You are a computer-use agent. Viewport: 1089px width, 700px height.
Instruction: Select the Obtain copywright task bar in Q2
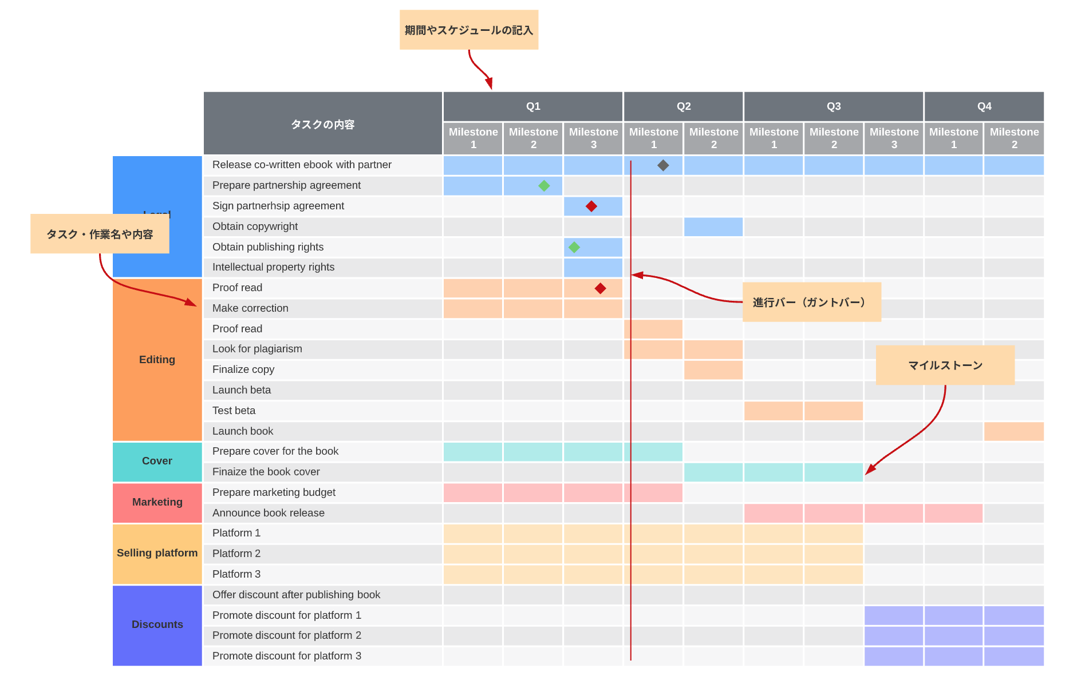(713, 227)
